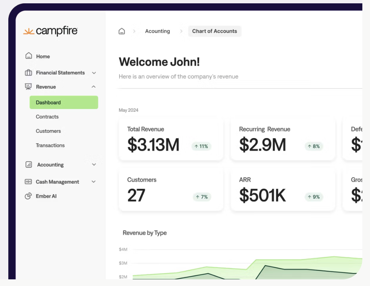This screenshot has width=370, height=286.
Task: Open the Contracts submenu item
Action: (x=47, y=117)
